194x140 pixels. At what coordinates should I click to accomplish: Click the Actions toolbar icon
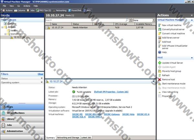click(x=4, y=11)
